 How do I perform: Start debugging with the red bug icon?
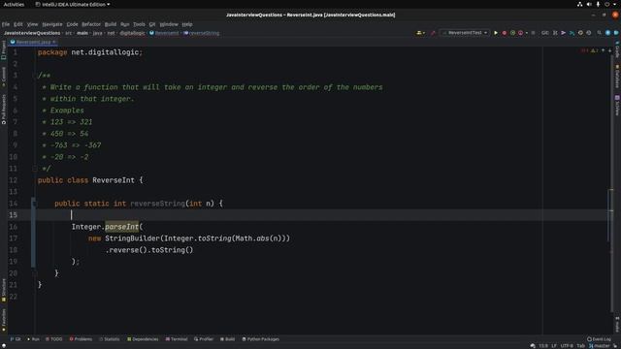tap(505, 33)
